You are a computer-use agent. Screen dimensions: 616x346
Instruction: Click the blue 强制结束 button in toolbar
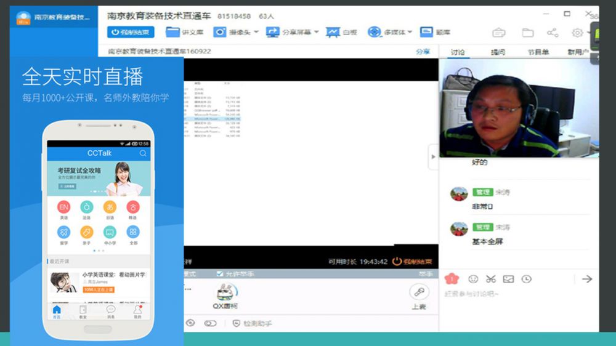pyautogui.click(x=131, y=32)
